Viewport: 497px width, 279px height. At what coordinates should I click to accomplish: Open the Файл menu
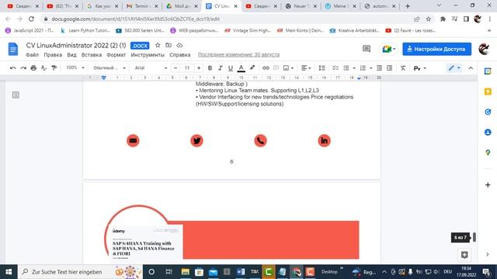pyautogui.click(x=32, y=55)
